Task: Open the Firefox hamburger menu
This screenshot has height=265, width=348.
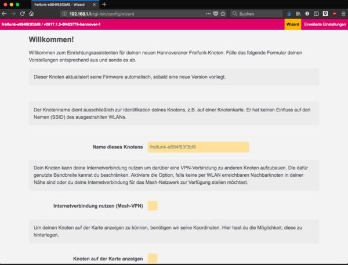Action: (343, 13)
